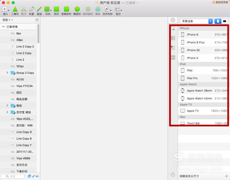Expand the Group 2 Copy folder
The height and width of the screenshot is (180, 230).
pyautogui.click(x=7, y=73)
